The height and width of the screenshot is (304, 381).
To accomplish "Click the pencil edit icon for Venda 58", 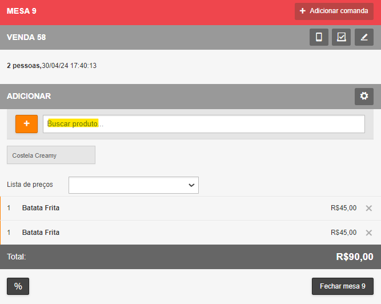I will 364,37.
